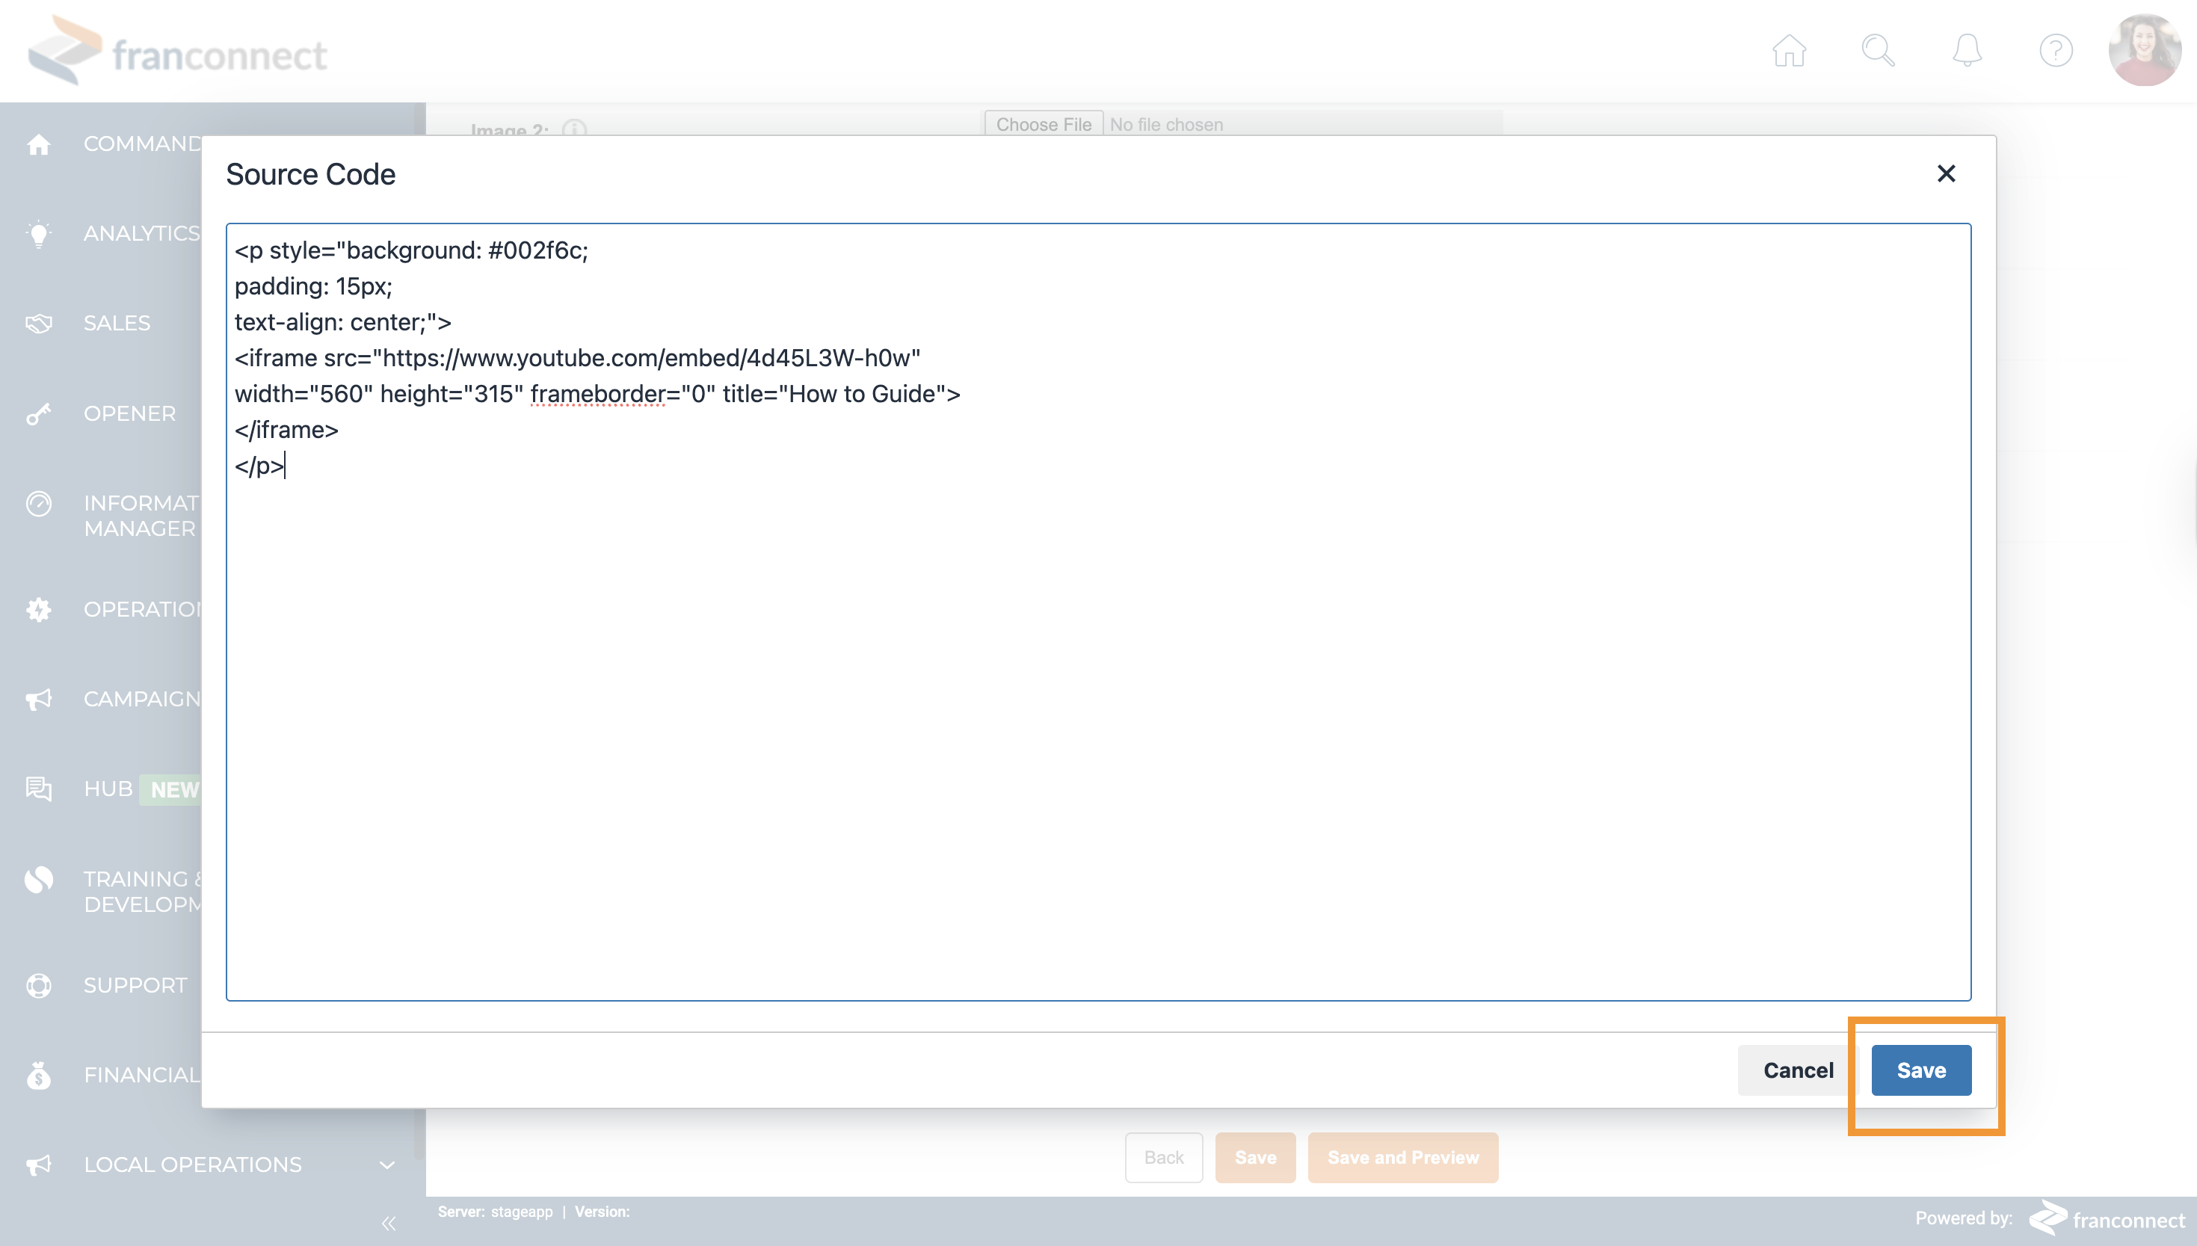Click the Opener key icon

[x=39, y=414]
